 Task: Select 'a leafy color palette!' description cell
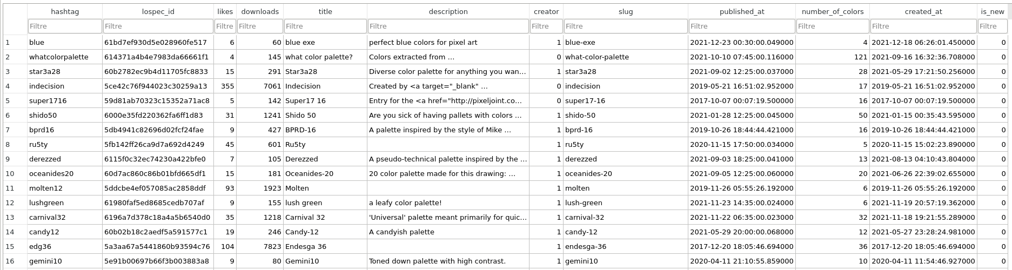448,202
